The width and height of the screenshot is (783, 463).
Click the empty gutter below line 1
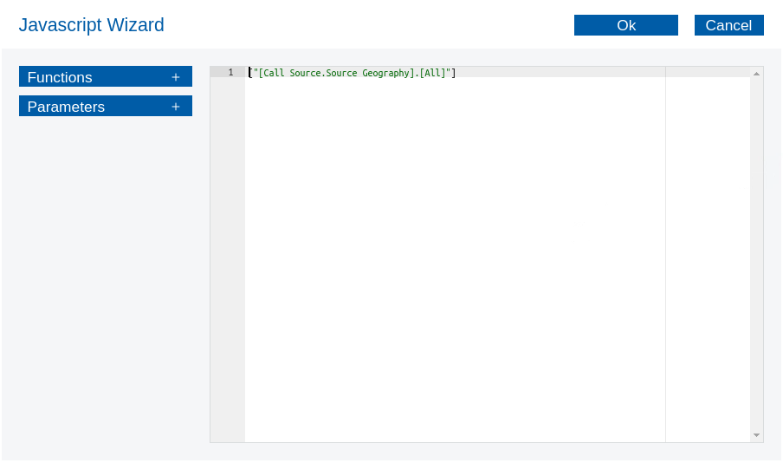pyautogui.click(x=227, y=260)
